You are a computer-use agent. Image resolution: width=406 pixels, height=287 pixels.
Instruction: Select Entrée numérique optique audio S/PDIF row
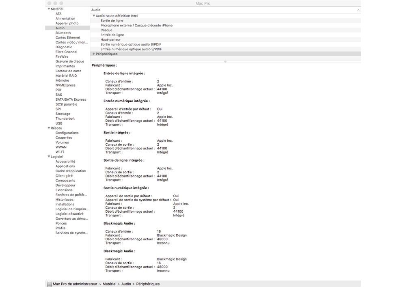tap(225, 49)
